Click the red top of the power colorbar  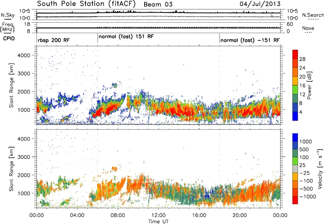(295, 54)
